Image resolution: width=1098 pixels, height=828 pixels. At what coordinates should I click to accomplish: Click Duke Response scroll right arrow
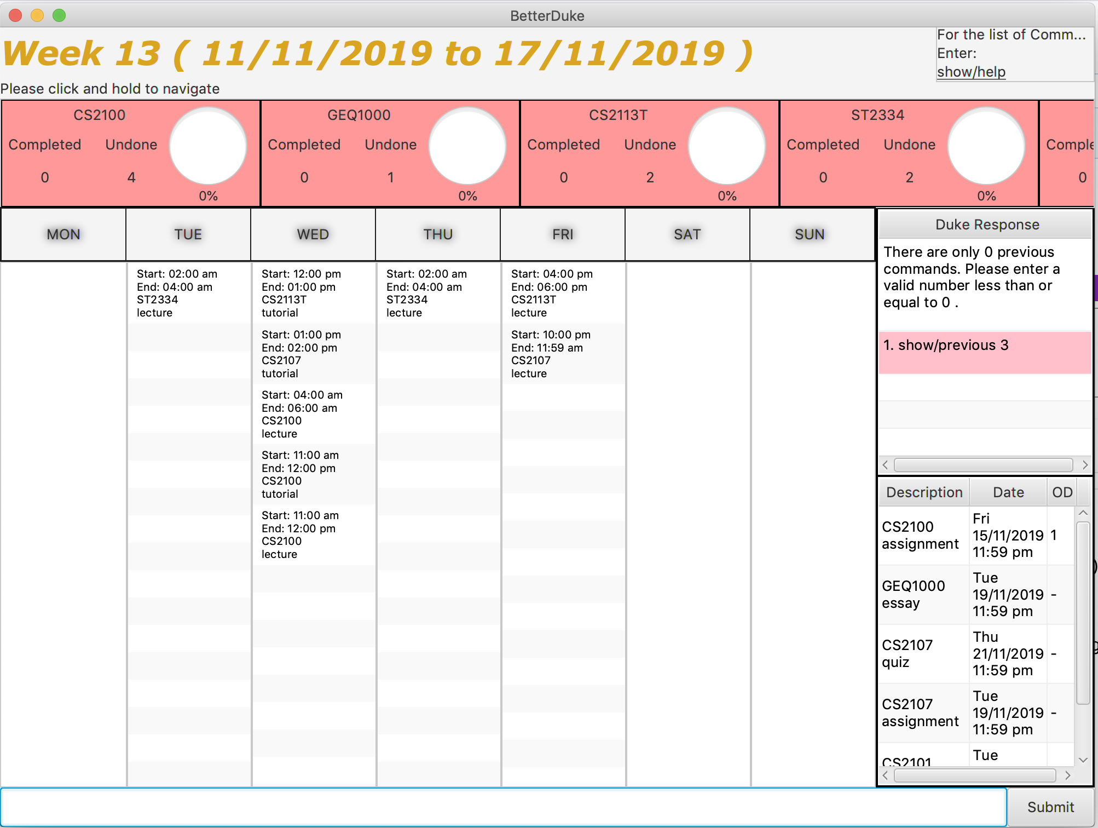pos(1085,465)
